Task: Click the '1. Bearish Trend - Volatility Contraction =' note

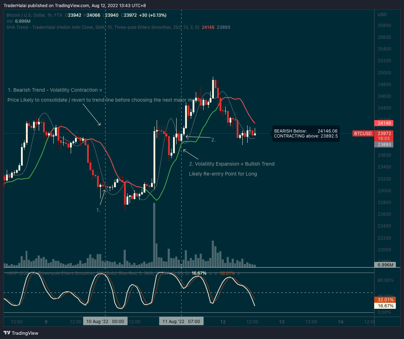Action: coord(55,90)
